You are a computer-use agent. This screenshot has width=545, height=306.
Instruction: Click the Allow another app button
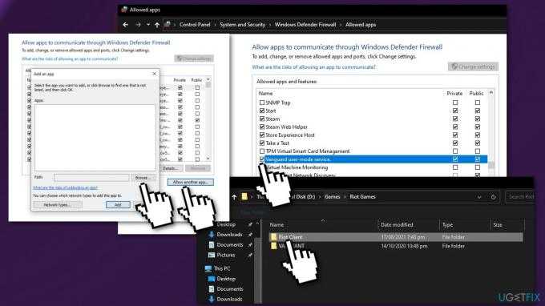(191, 182)
